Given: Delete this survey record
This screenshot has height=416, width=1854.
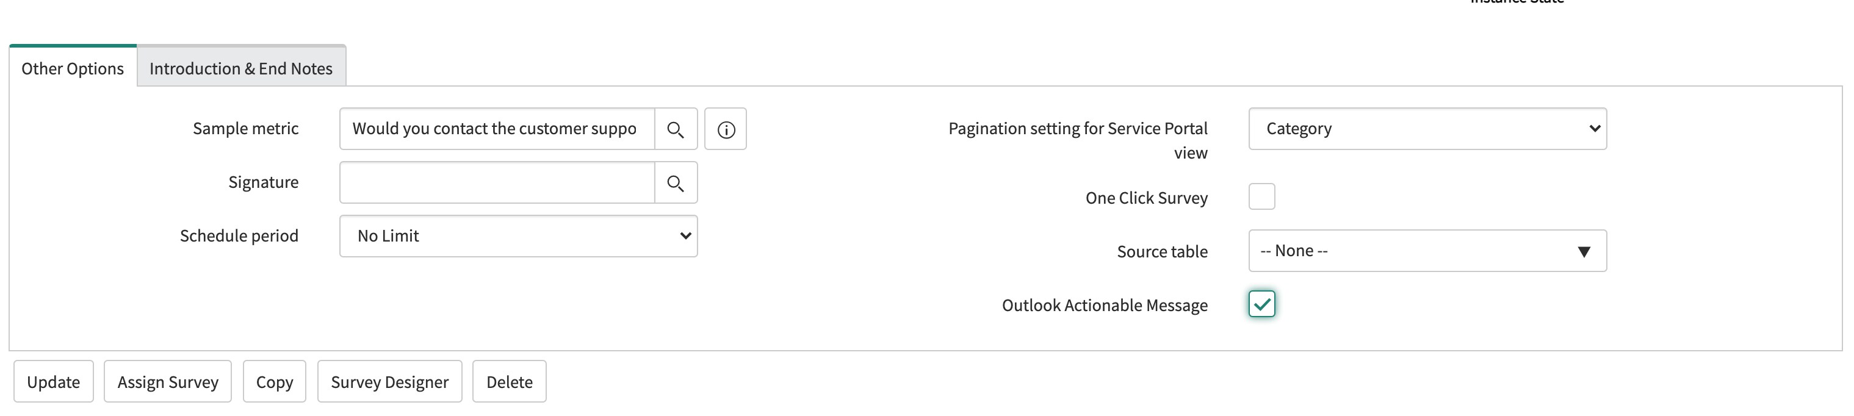Looking at the screenshot, I should tap(510, 381).
